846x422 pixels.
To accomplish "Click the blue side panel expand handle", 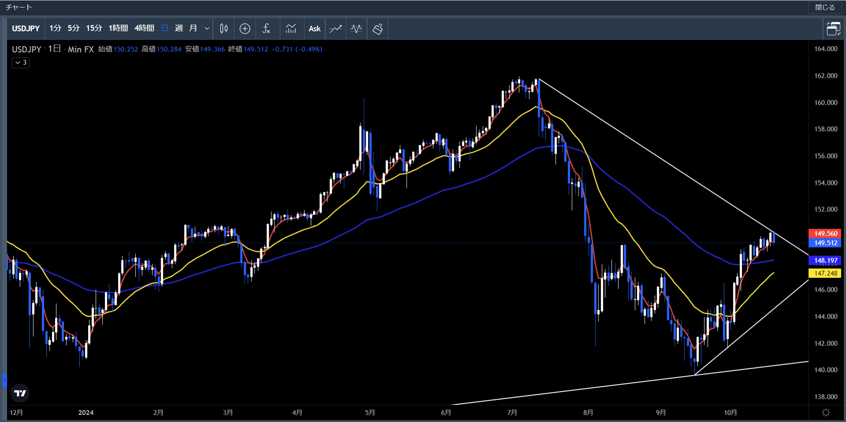I will [4, 380].
